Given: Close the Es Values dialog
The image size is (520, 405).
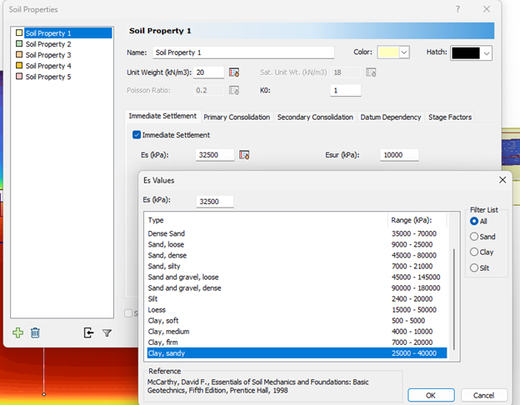Looking at the screenshot, I should (x=502, y=180).
